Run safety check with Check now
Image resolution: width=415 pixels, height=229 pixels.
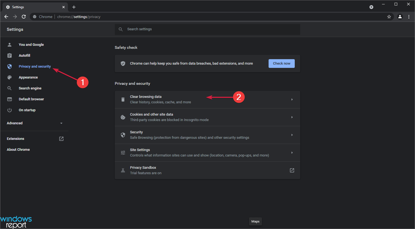pyautogui.click(x=282, y=64)
